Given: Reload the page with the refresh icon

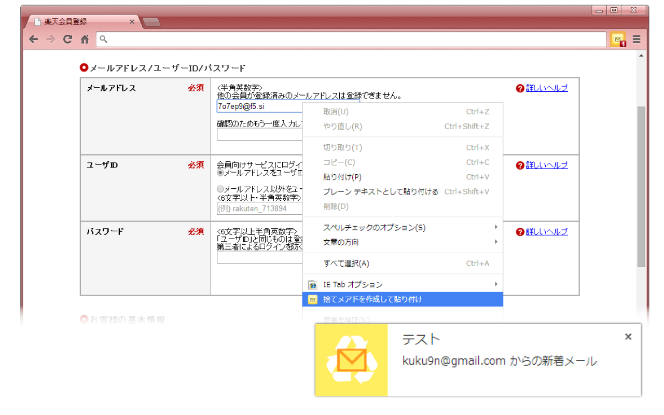Looking at the screenshot, I should tap(67, 39).
